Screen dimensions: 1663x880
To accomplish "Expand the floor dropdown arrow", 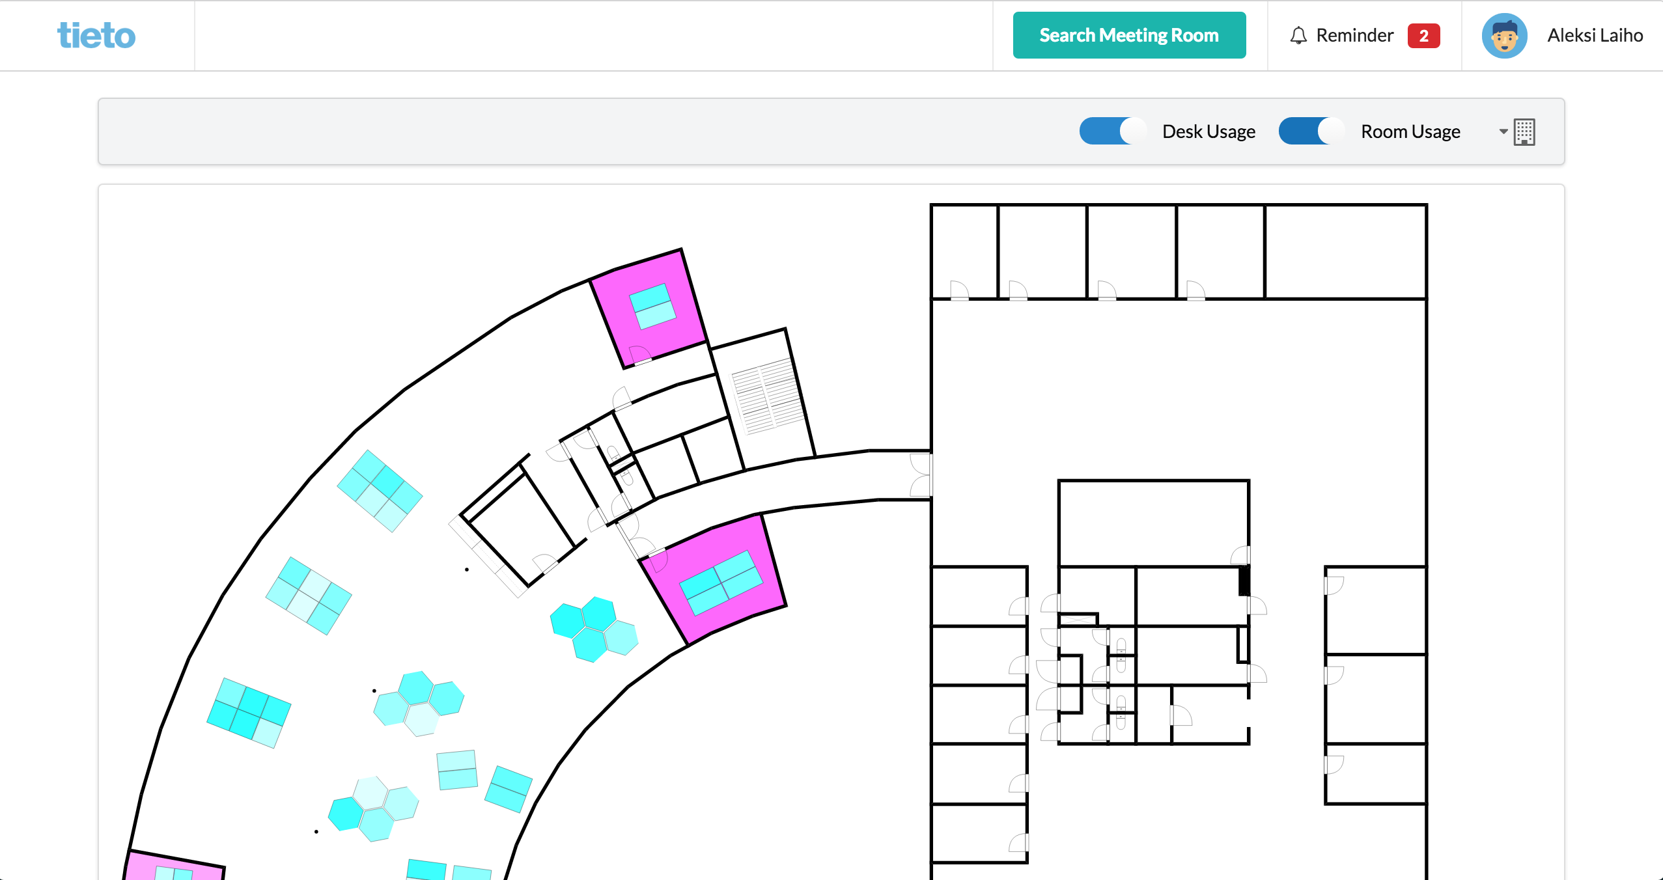I will coord(1503,131).
